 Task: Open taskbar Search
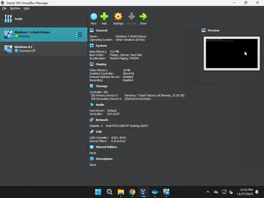pos(109,192)
